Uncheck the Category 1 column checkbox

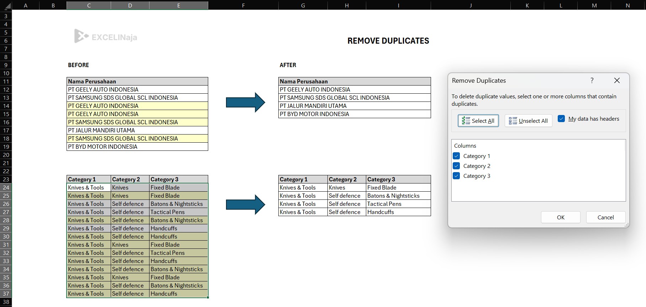[457, 156]
